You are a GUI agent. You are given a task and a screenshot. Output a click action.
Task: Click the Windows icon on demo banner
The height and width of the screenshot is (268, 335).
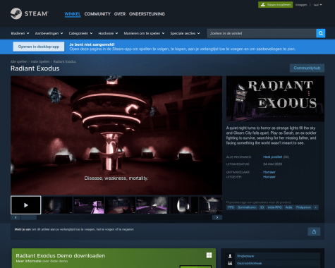(209, 255)
